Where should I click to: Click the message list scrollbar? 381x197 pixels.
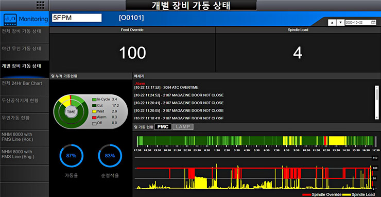click(x=377, y=102)
